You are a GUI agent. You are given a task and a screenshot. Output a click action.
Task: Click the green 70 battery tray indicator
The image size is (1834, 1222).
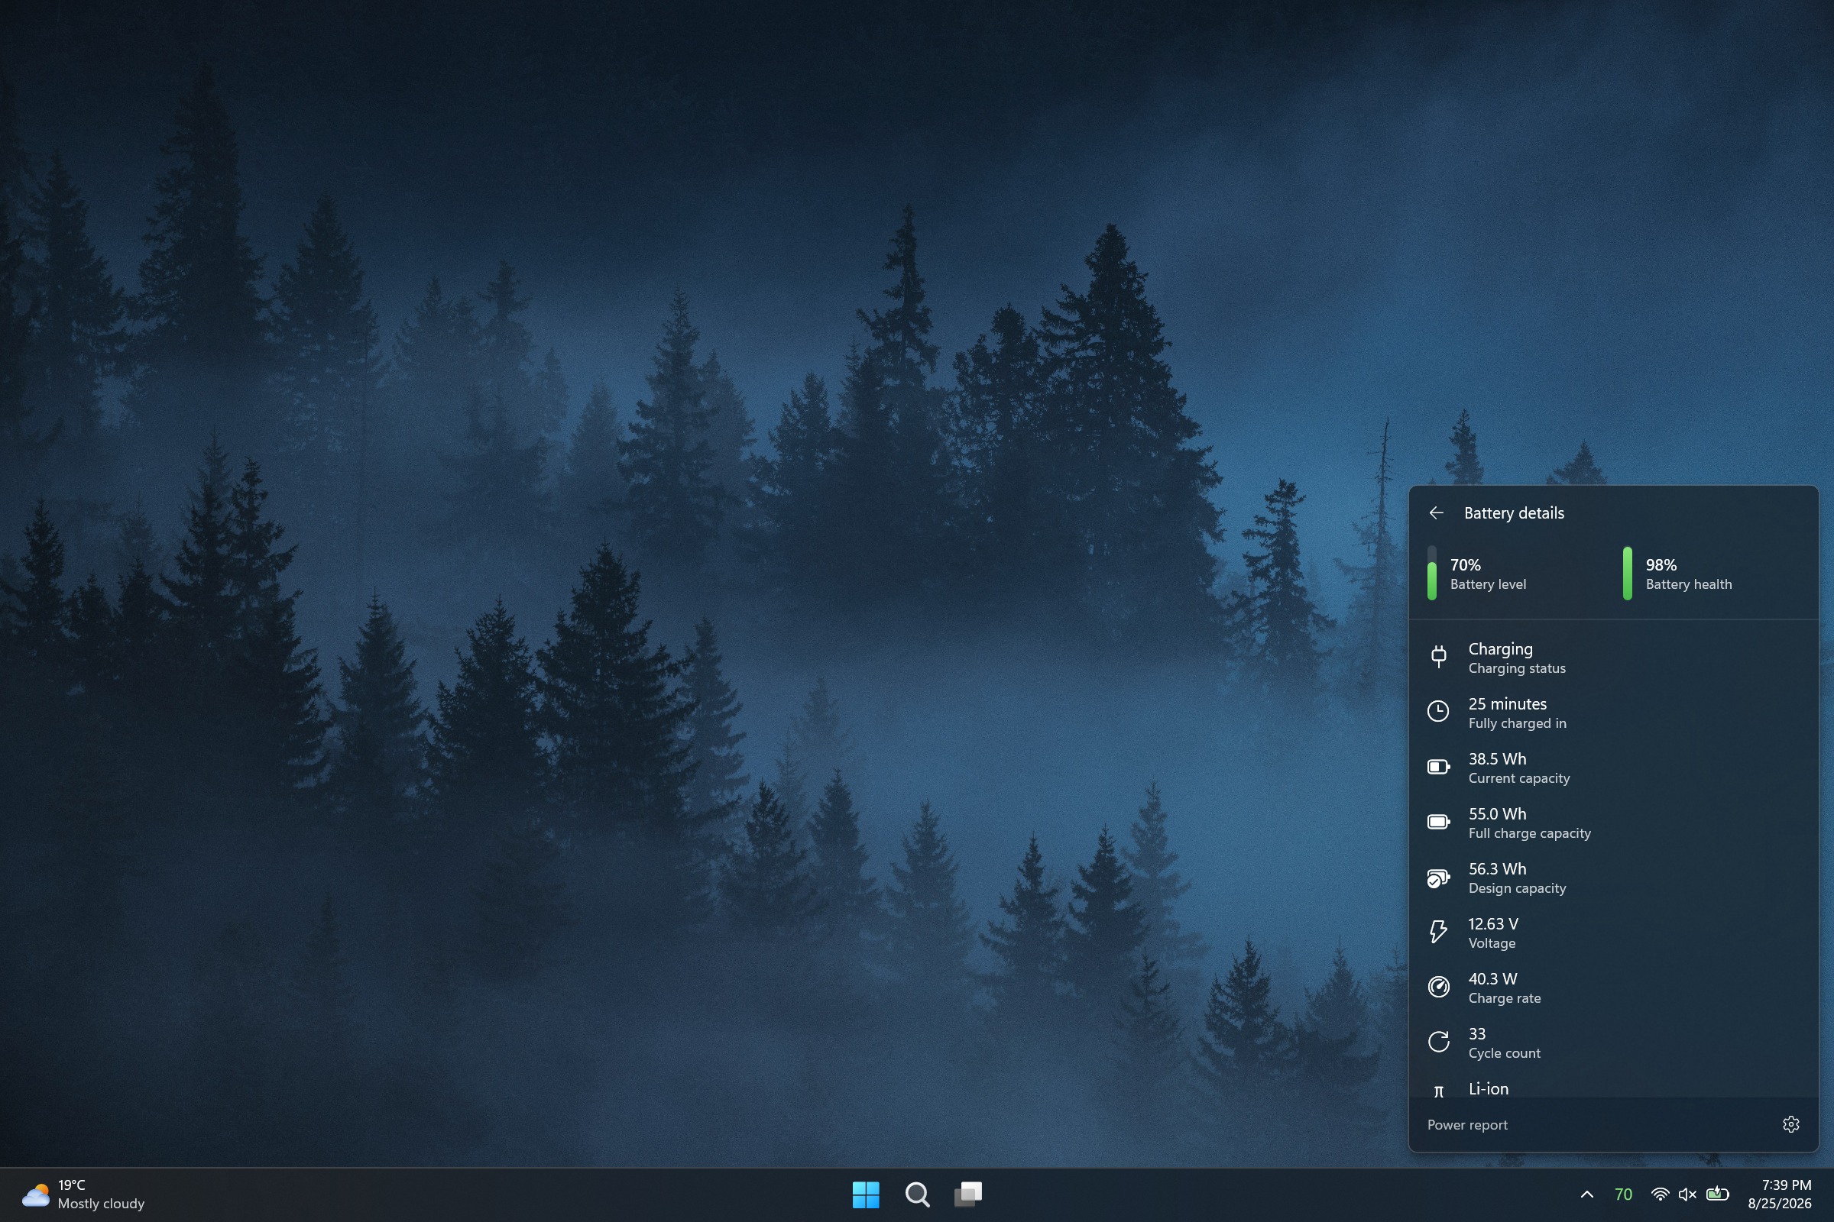click(1623, 1194)
